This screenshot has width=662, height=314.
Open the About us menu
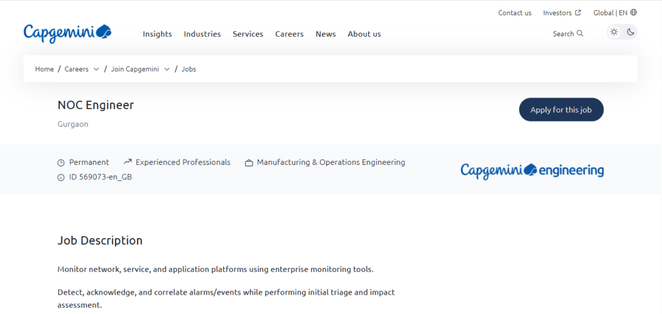point(365,34)
